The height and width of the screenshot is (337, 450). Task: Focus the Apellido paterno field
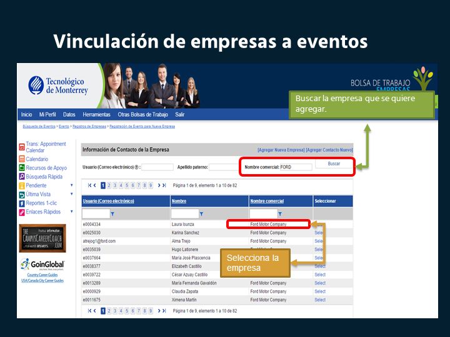(x=224, y=167)
